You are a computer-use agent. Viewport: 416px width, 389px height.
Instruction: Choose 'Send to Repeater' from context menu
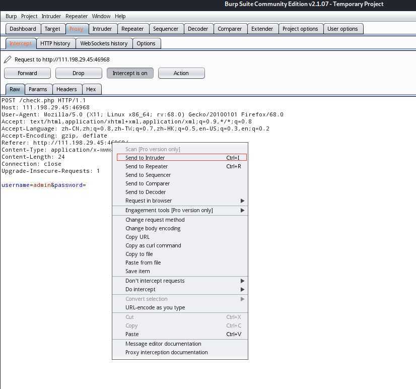180,166
